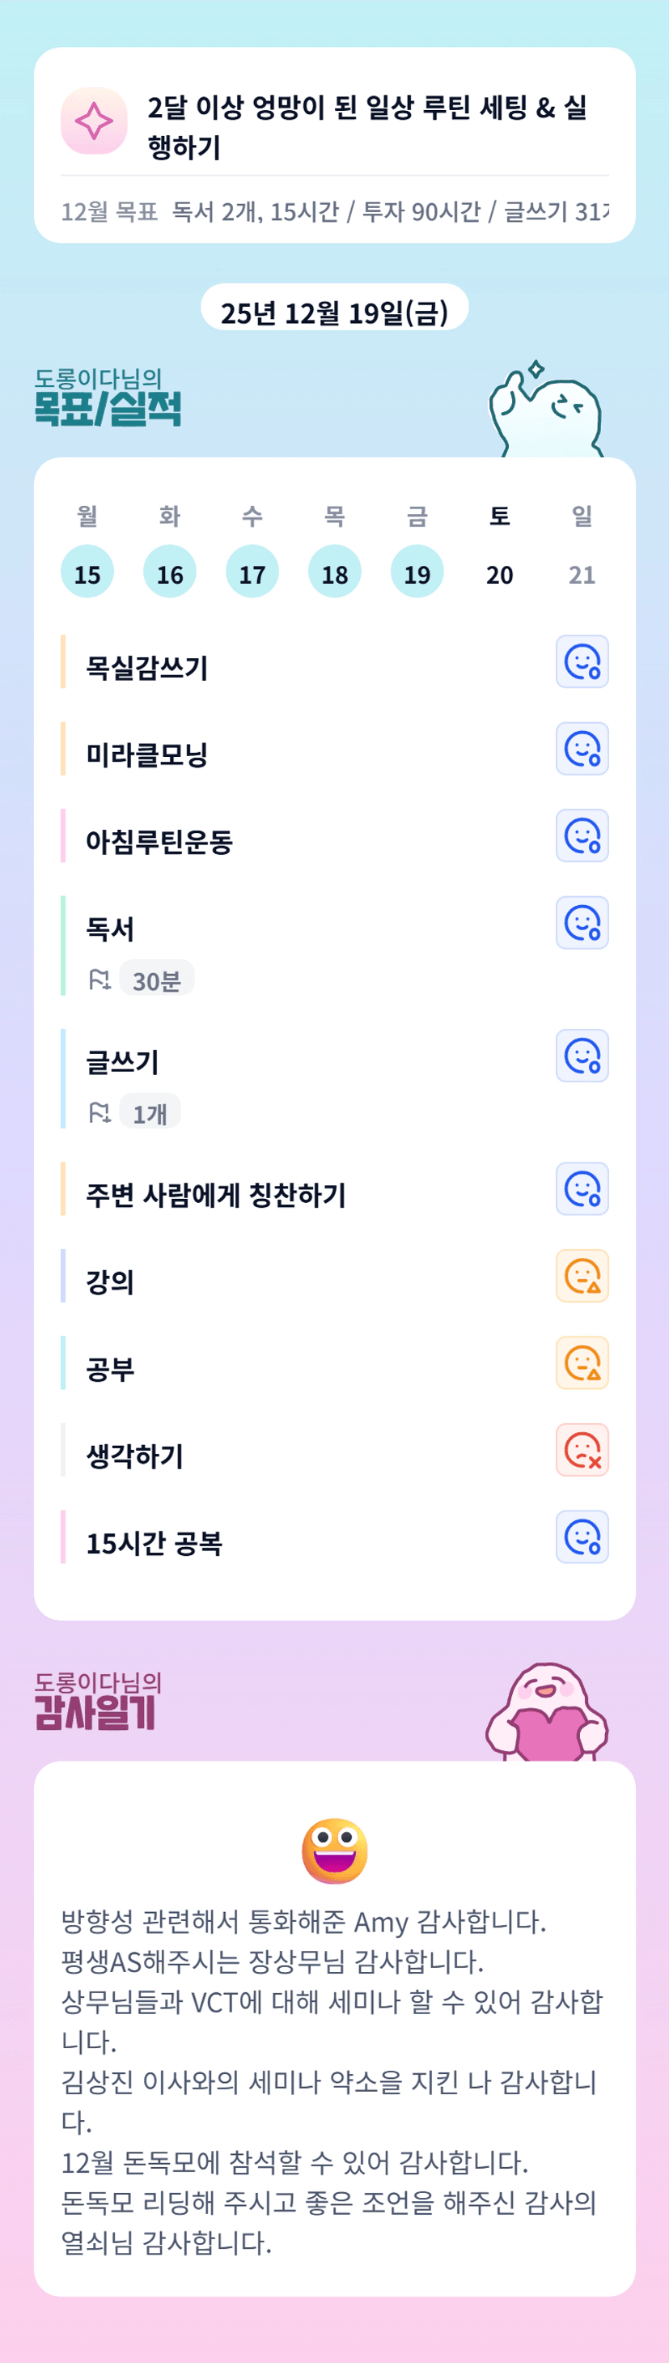Click the orange neutral face icon for 공부
This screenshot has height=2363, width=669.
[582, 1363]
